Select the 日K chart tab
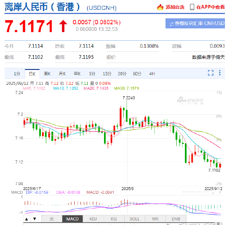The image size is (227, 225). click(32, 74)
